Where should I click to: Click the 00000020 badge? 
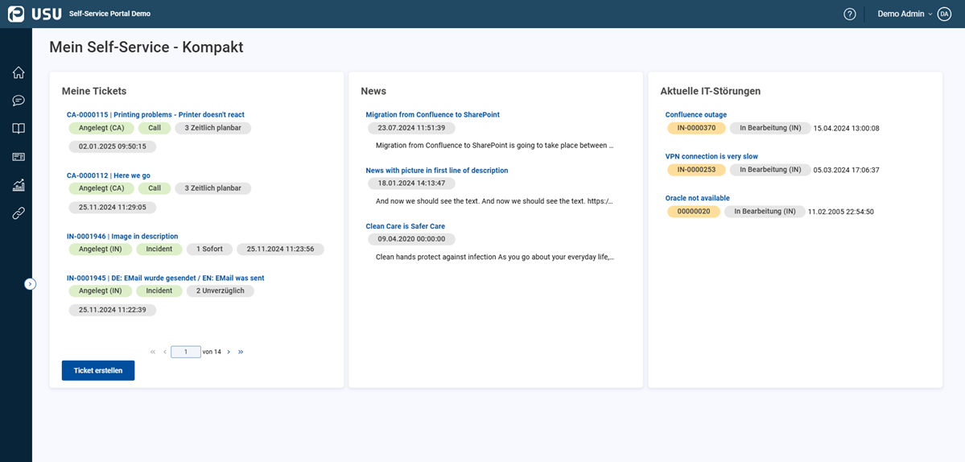pyautogui.click(x=694, y=212)
